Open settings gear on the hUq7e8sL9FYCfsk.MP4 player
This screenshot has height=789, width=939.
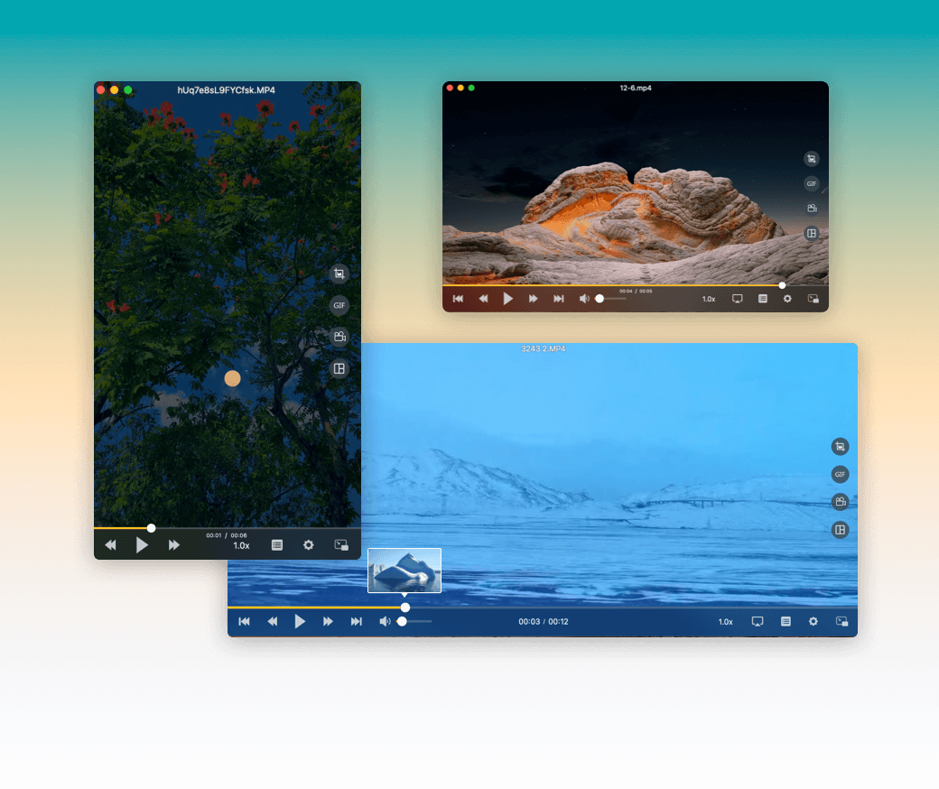(308, 544)
